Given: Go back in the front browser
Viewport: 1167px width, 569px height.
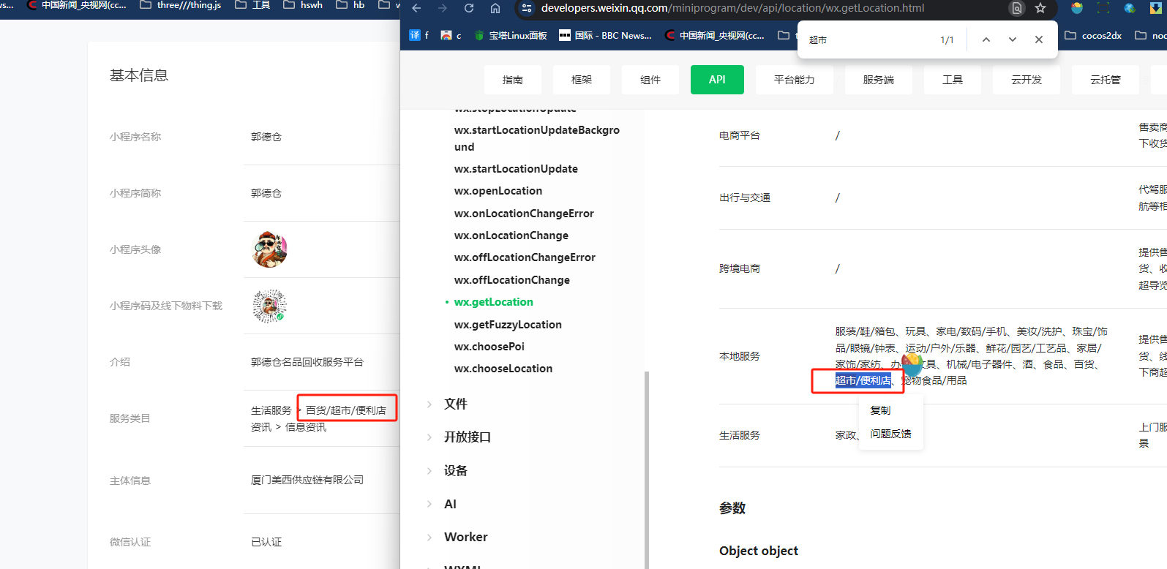Looking at the screenshot, I should 416,8.
